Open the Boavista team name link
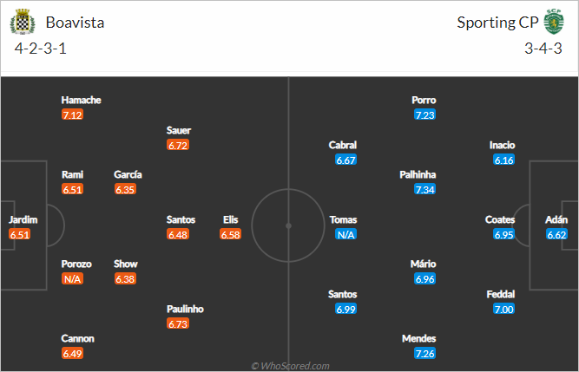Viewport: 579px width, 372px height. point(75,23)
